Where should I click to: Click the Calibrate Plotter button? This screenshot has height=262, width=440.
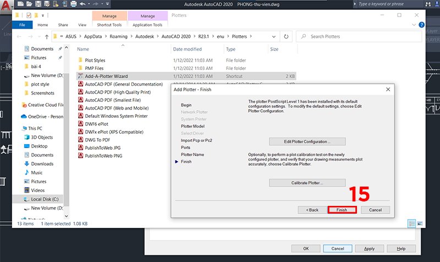point(307,183)
